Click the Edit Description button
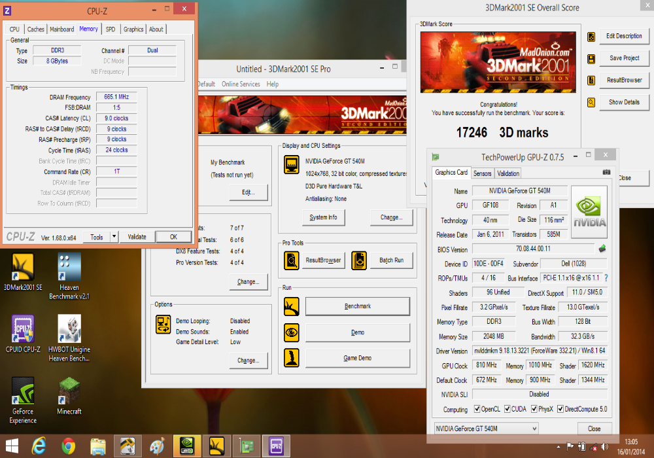This screenshot has width=654, height=458. (624, 36)
